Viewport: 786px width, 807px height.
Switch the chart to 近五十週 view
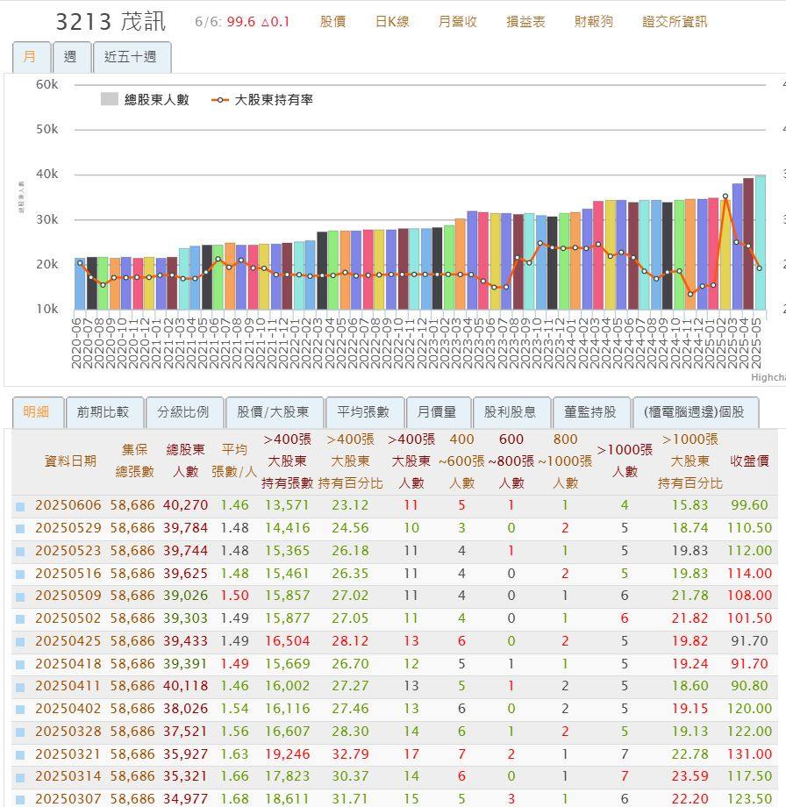click(130, 57)
